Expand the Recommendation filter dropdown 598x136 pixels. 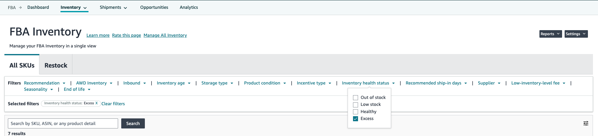(45, 83)
